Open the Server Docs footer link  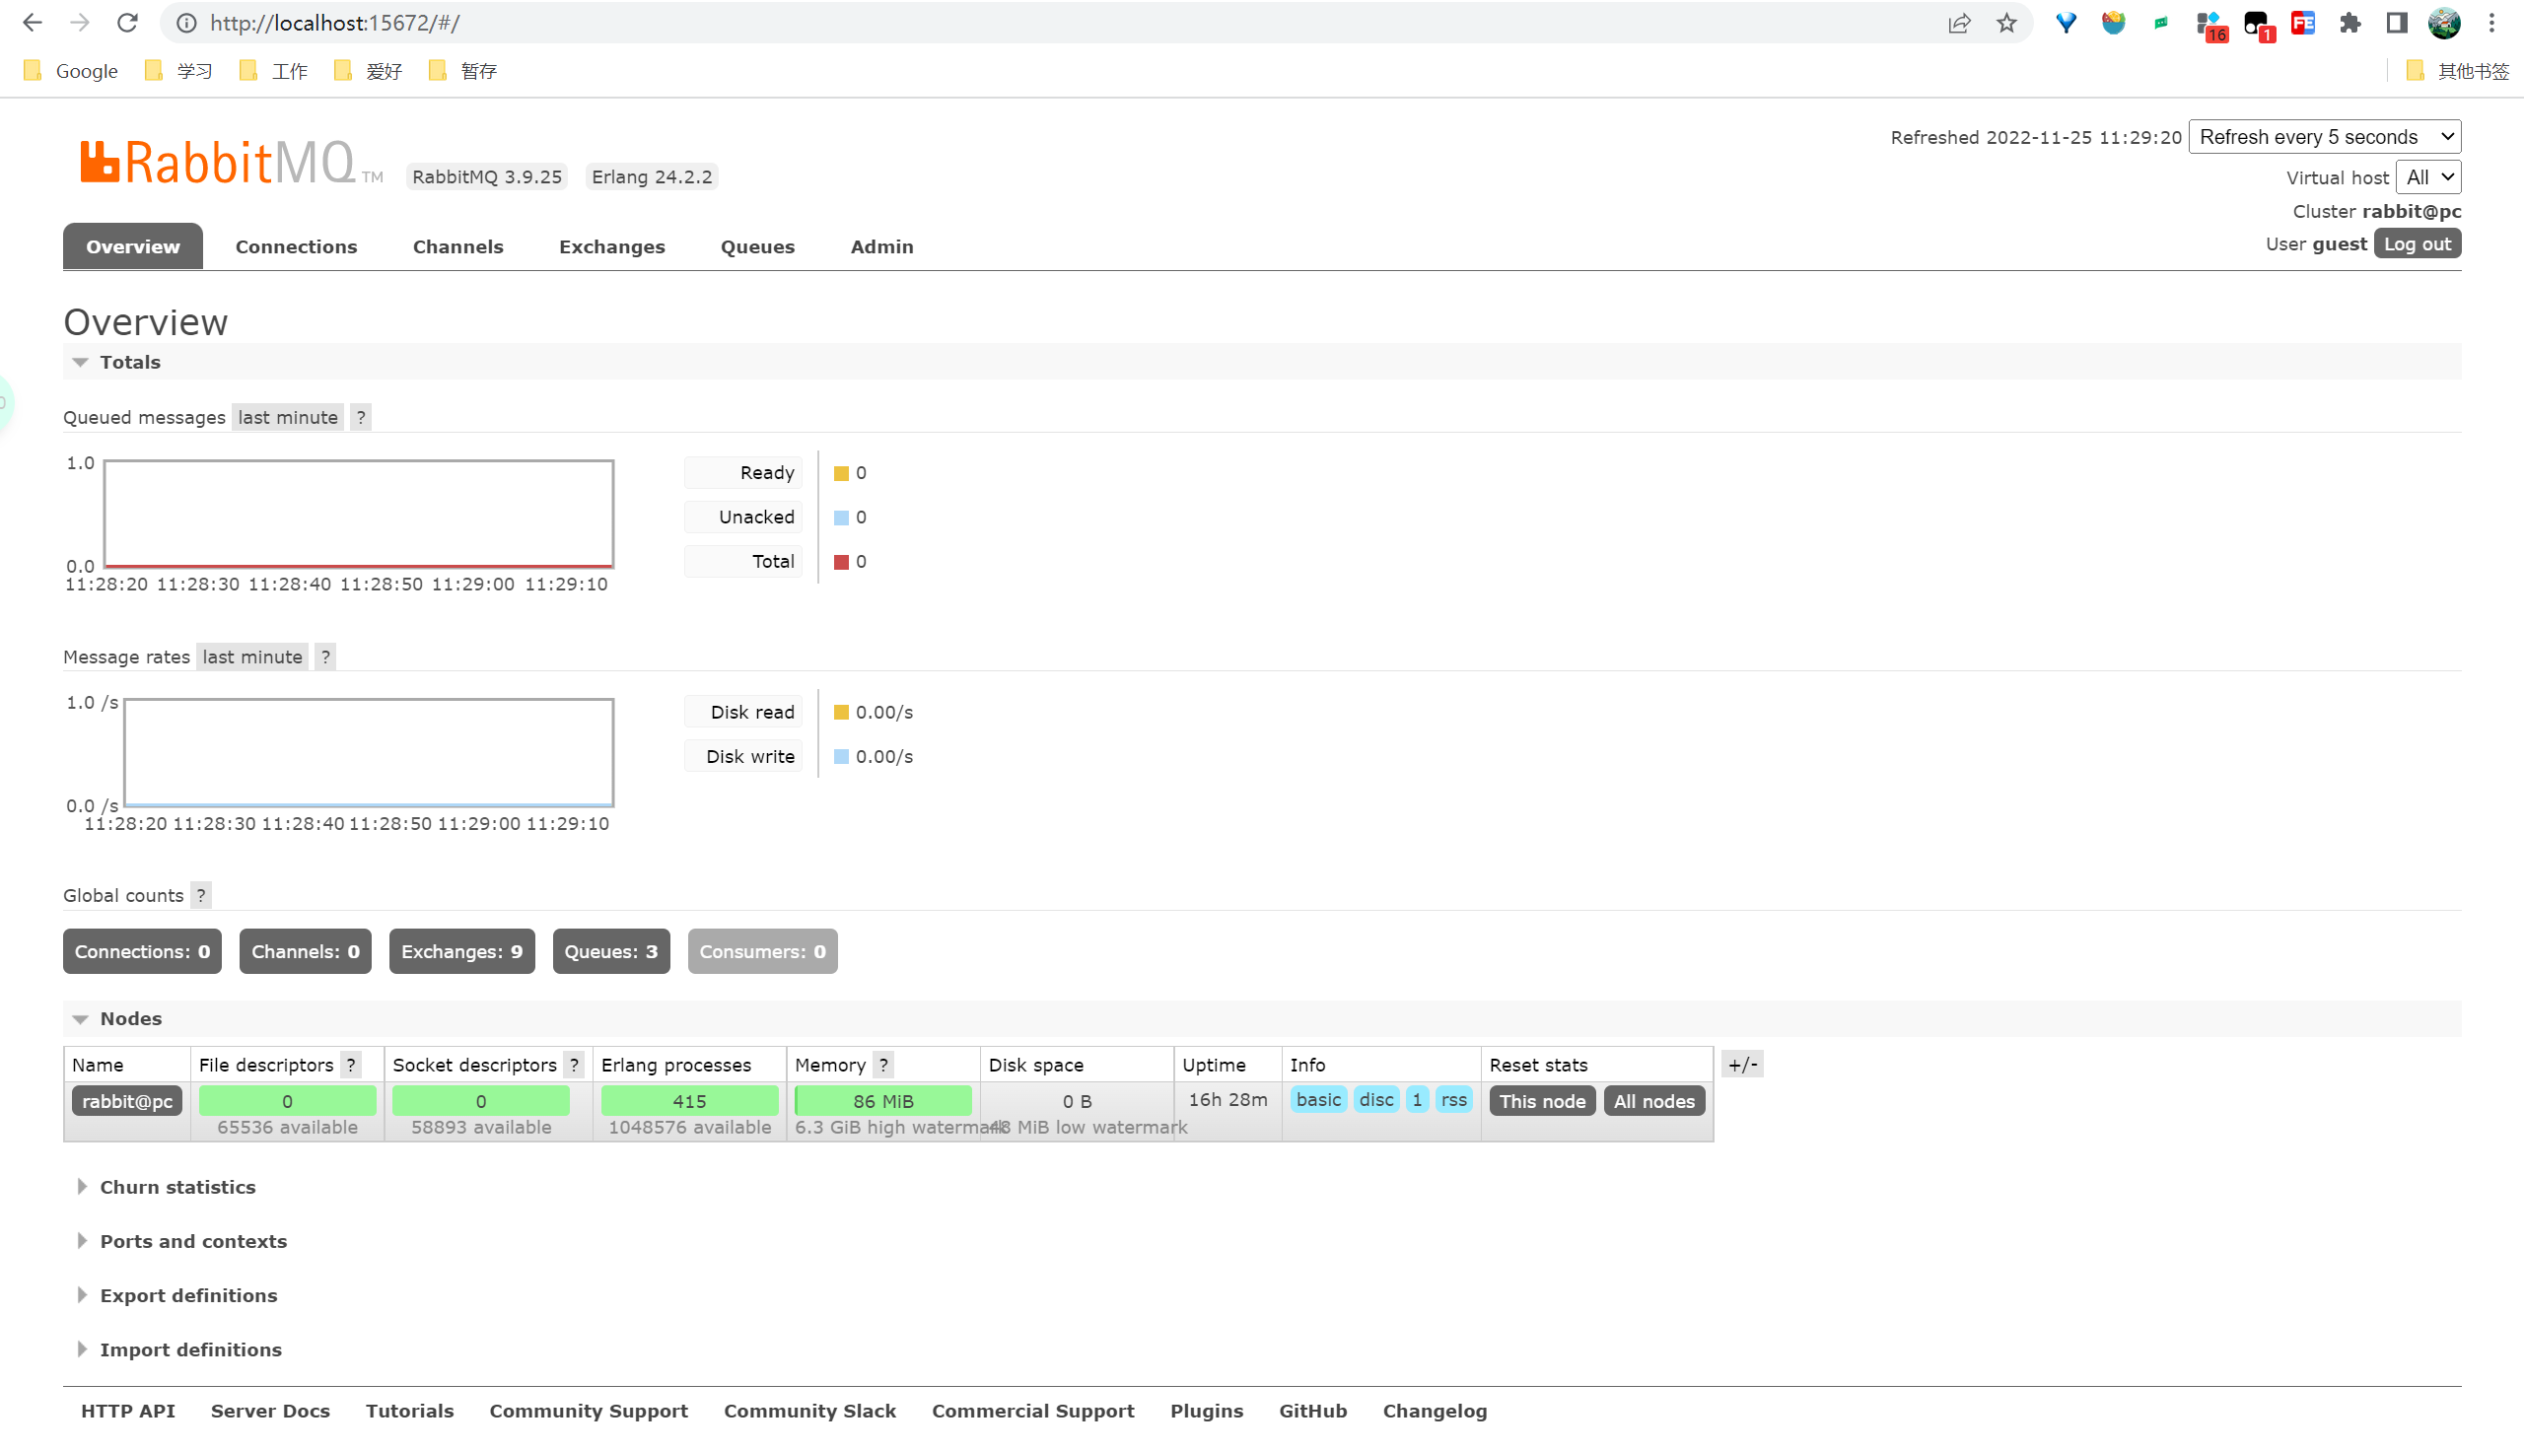[x=270, y=1411]
